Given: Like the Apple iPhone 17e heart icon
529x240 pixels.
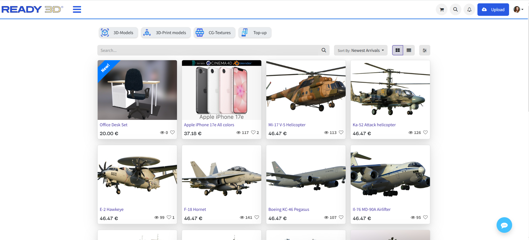Looking at the screenshot, I should 253,132.
